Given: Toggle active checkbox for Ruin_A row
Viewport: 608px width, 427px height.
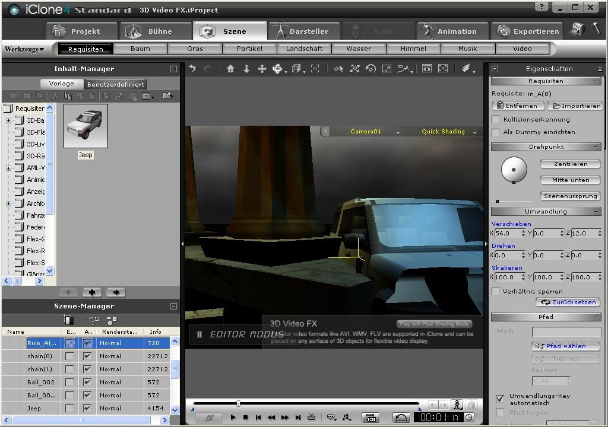Looking at the screenshot, I should 87,343.
